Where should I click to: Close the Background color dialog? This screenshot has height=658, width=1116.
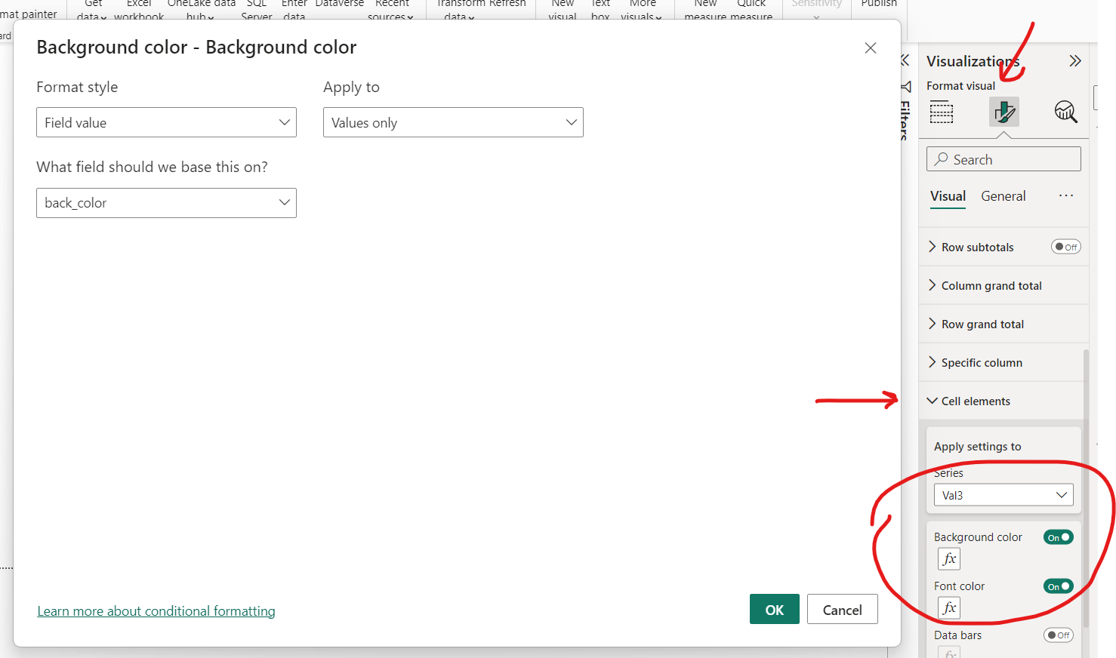(871, 48)
